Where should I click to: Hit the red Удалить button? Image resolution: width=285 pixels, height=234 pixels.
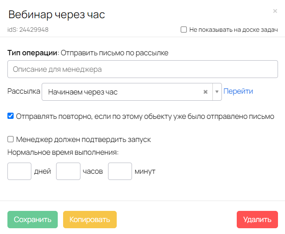[257, 220]
